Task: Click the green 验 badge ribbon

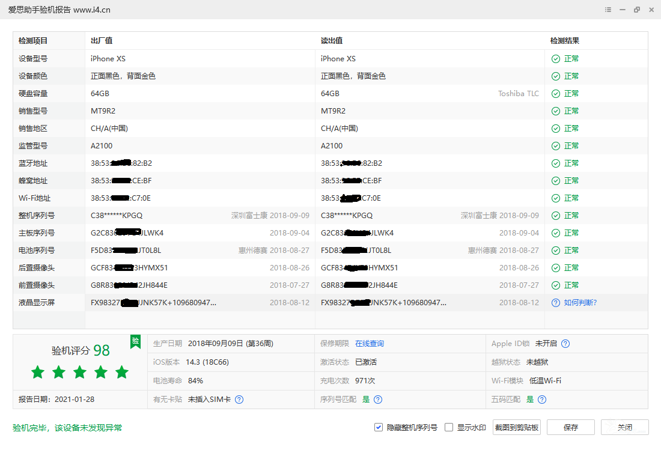Action: click(135, 342)
